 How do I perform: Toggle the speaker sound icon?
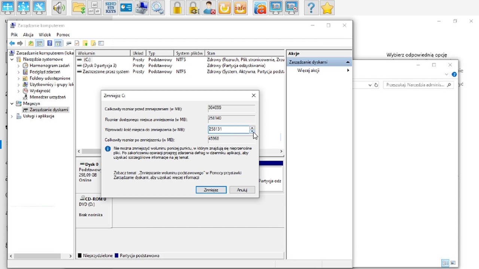(59, 7)
